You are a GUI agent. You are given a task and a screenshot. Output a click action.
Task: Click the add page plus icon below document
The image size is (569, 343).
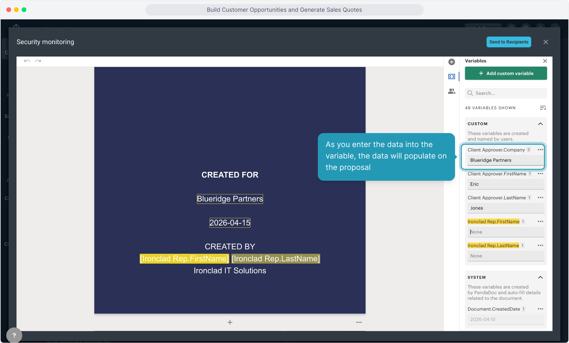pos(230,322)
